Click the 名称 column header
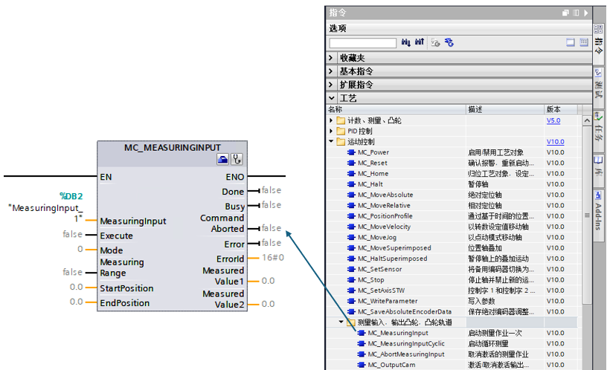The height and width of the screenshot is (370, 607). (396, 109)
